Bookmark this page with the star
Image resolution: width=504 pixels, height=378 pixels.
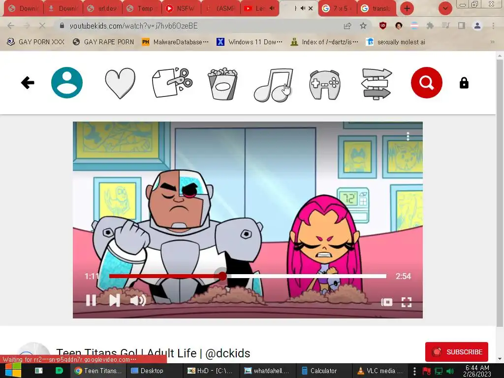(363, 26)
